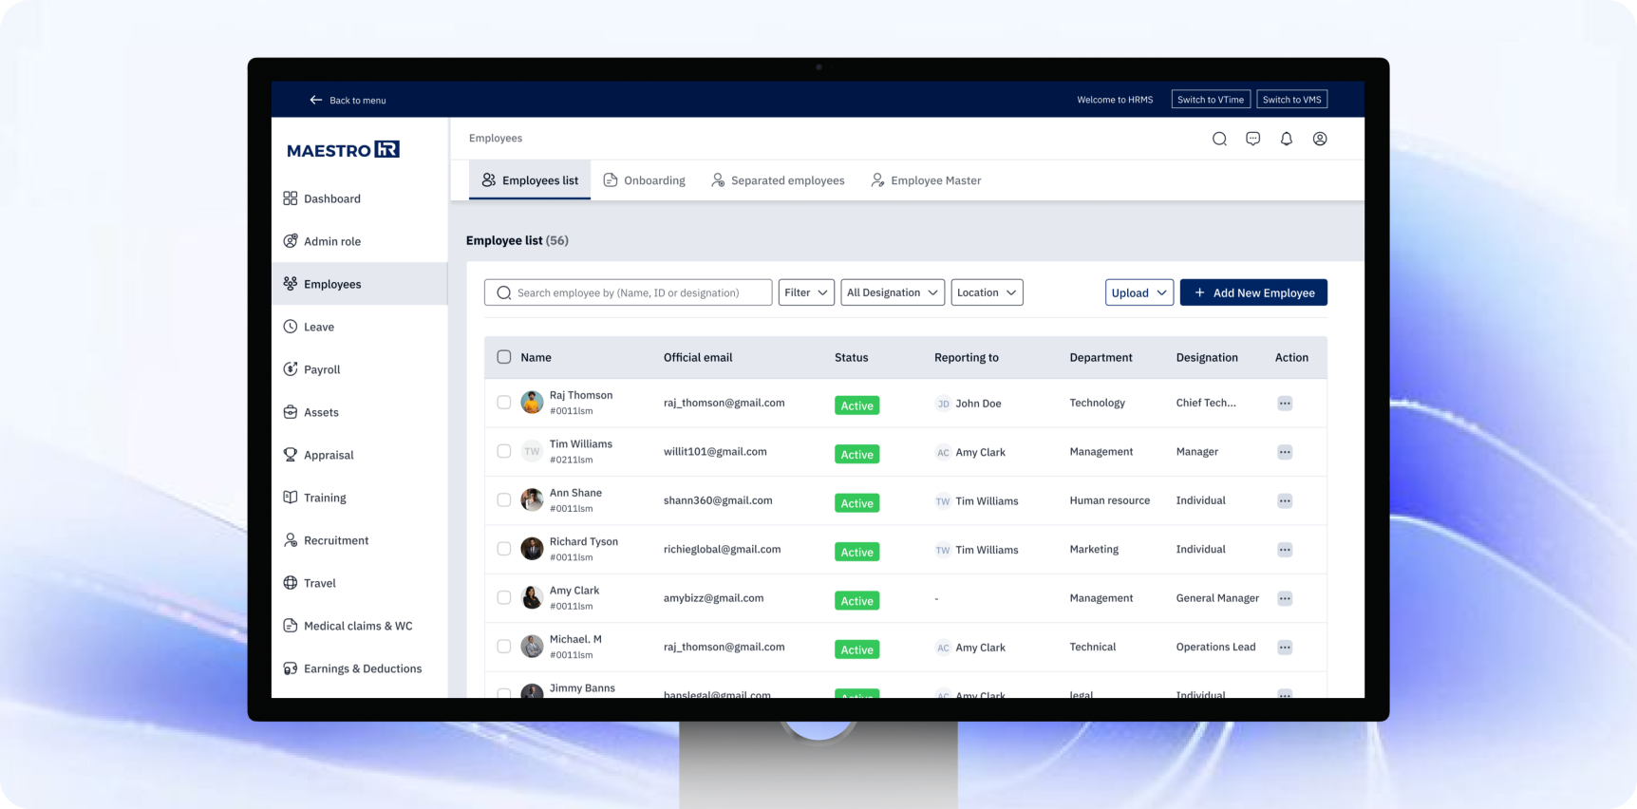Open action menu for Raj Thomson
Viewport: 1637px width, 809px height.
click(x=1285, y=404)
